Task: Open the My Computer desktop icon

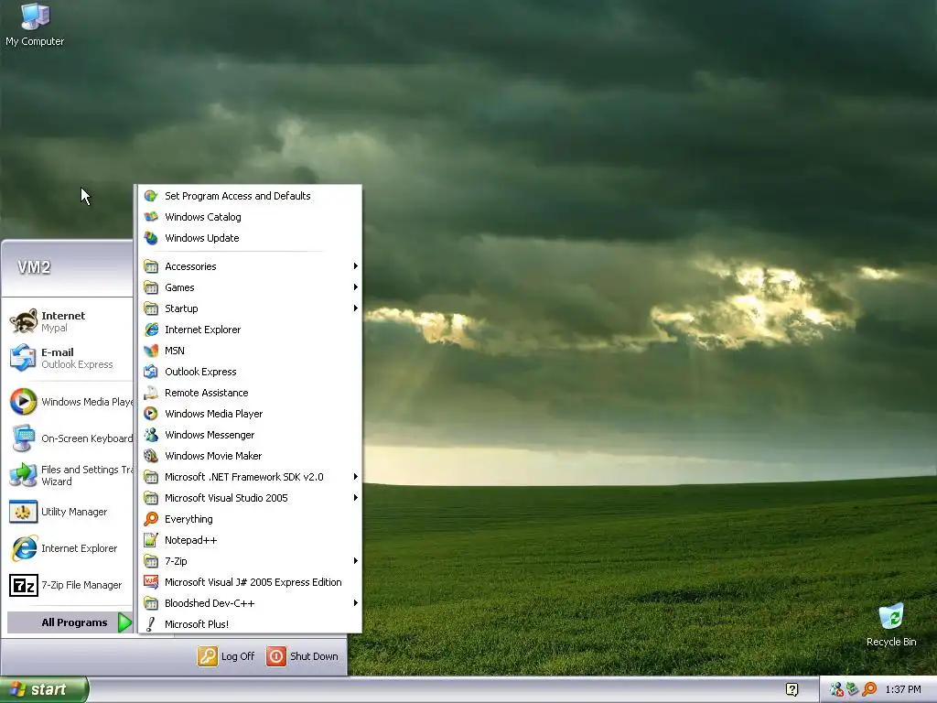Action: point(35,24)
